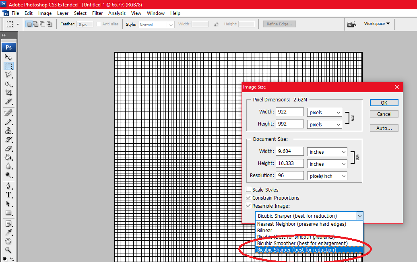
Task: Select the Pencil tool
Action: coord(8,122)
